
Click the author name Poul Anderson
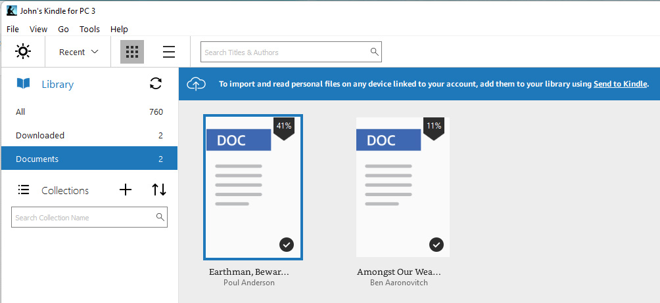tap(249, 283)
